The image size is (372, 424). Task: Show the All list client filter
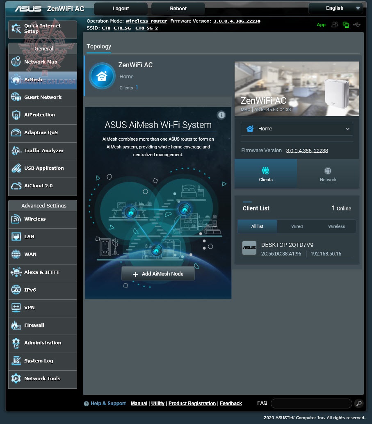(x=257, y=227)
